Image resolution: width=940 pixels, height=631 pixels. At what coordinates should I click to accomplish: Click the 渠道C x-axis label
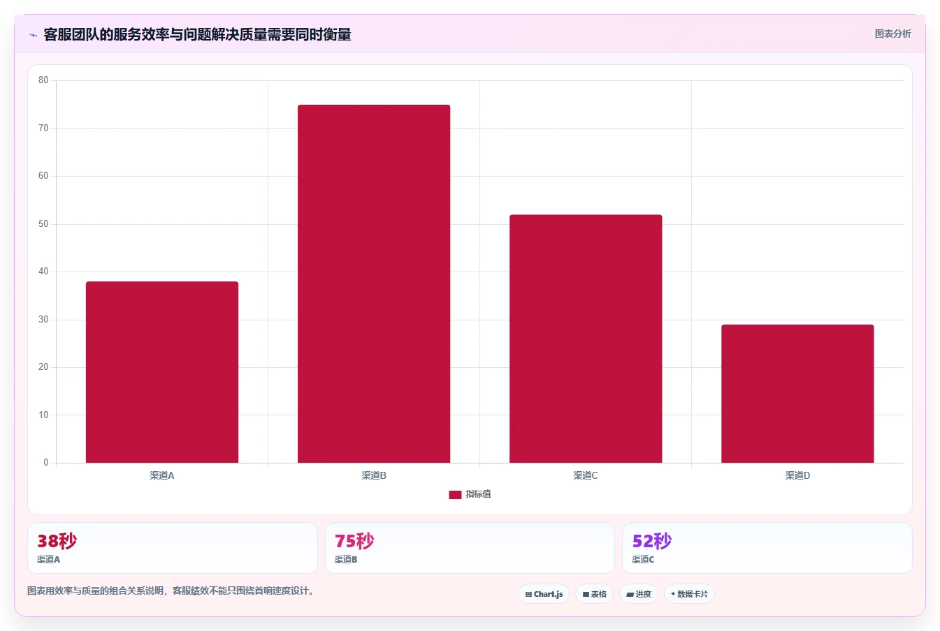[586, 475]
